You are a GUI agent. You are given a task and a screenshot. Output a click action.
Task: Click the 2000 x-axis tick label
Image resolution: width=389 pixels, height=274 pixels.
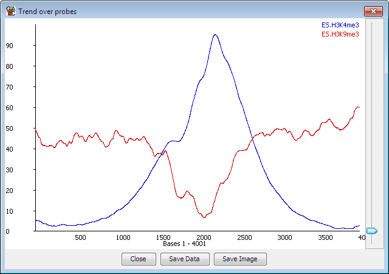(x=204, y=237)
